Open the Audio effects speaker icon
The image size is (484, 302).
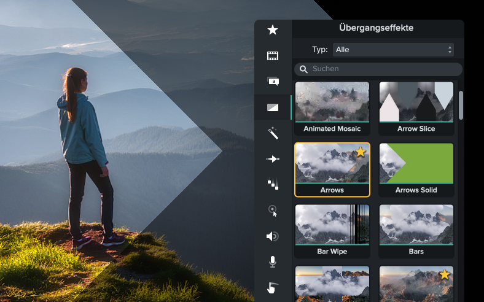tap(273, 236)
